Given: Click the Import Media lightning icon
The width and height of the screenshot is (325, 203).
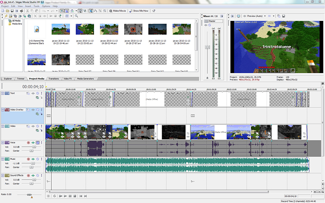Looking at the screenshot, I should coord(6,16).
